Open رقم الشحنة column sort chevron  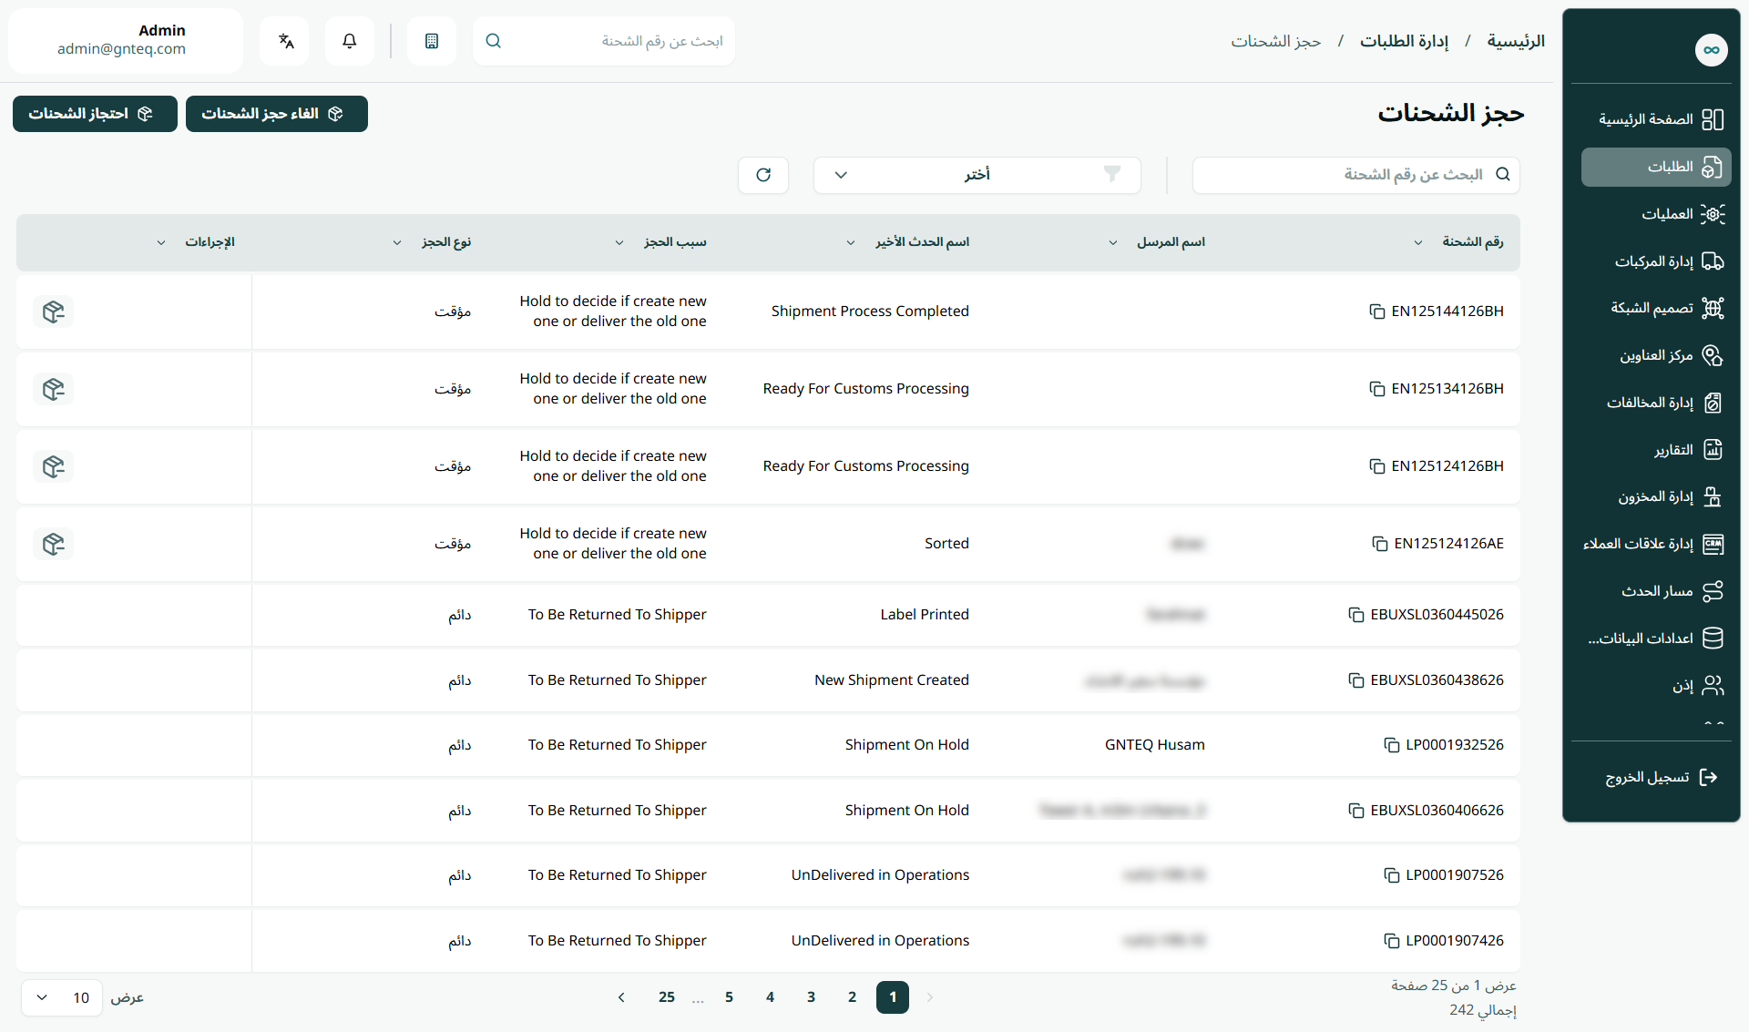1417,242
